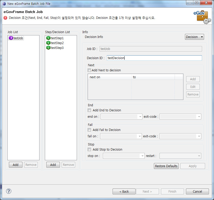Click Remove button under Job List

point(31,165)
